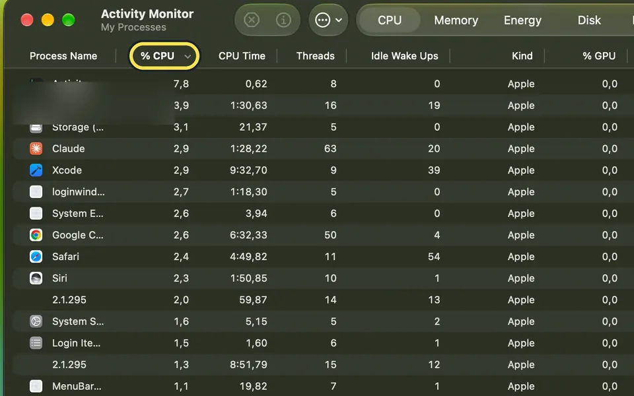Zoom window with the green button
This screenshot has width=634, height=396.
[x=68, y=20]
